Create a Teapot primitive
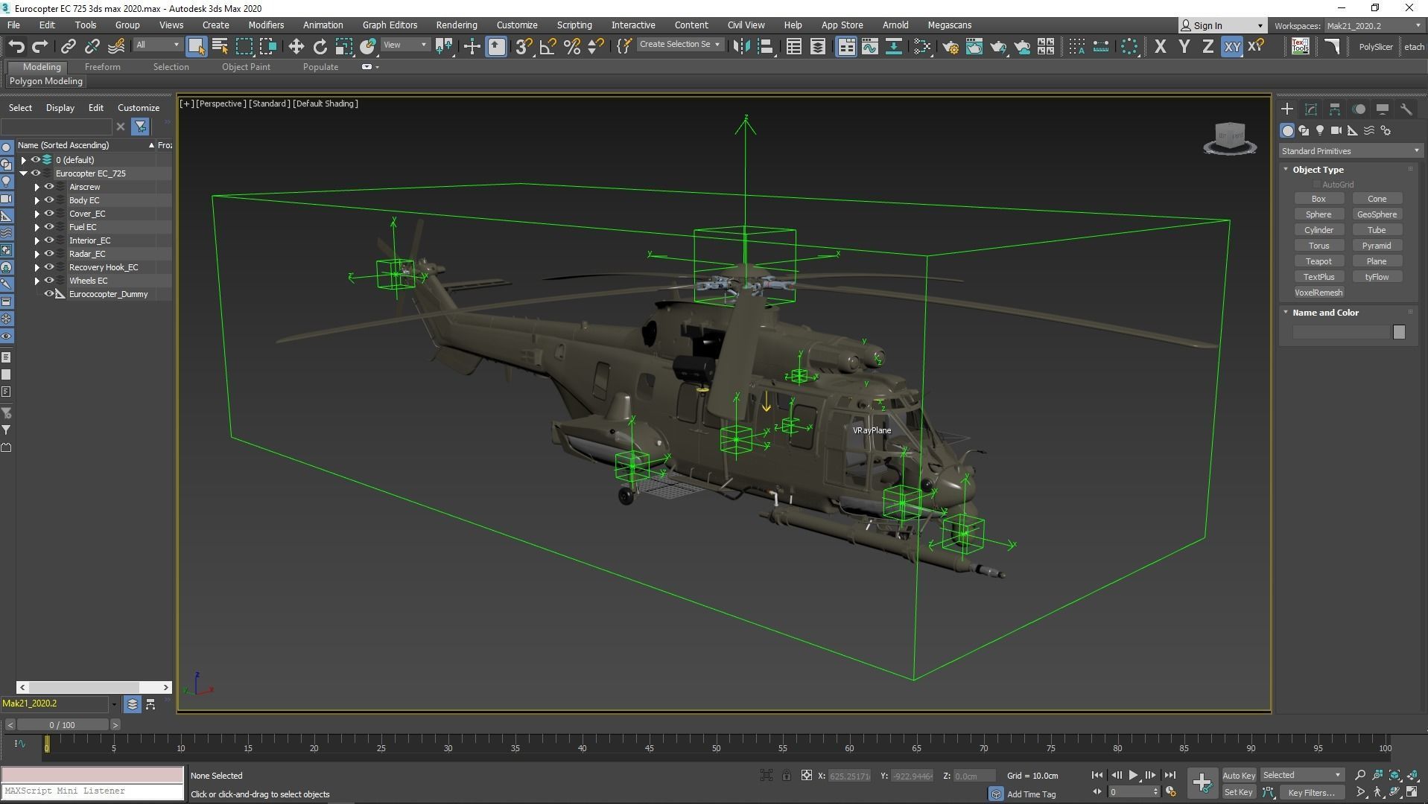The width and height of the screenshot is (1428, 804). 1318,261
